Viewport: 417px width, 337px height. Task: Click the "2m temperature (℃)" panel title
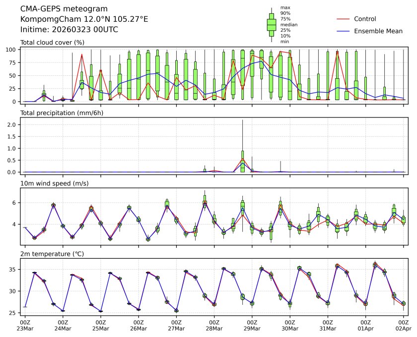click(51, 254)
